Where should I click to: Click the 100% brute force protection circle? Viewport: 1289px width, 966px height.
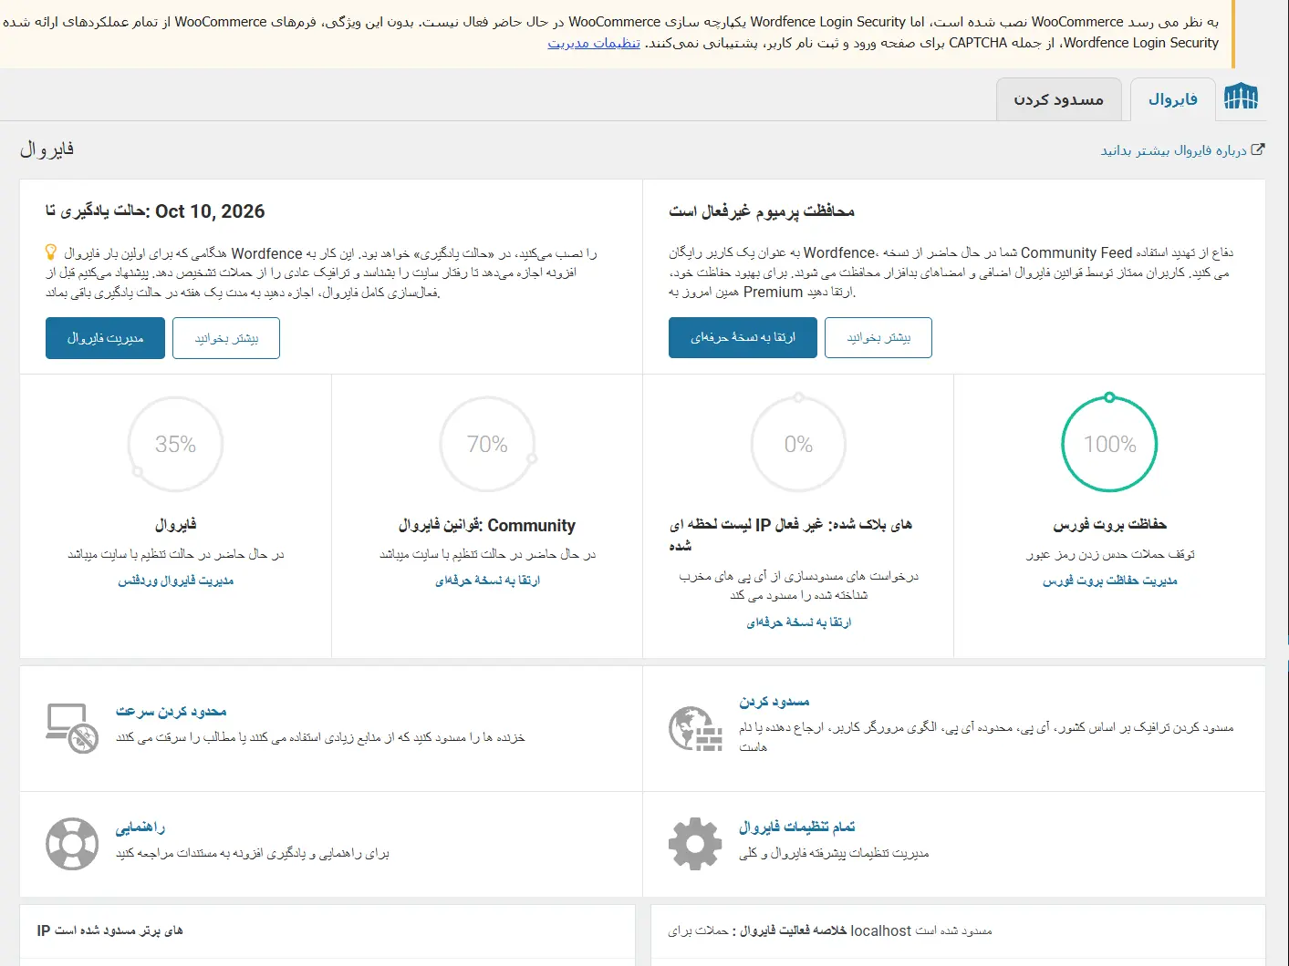(1109, 444)
